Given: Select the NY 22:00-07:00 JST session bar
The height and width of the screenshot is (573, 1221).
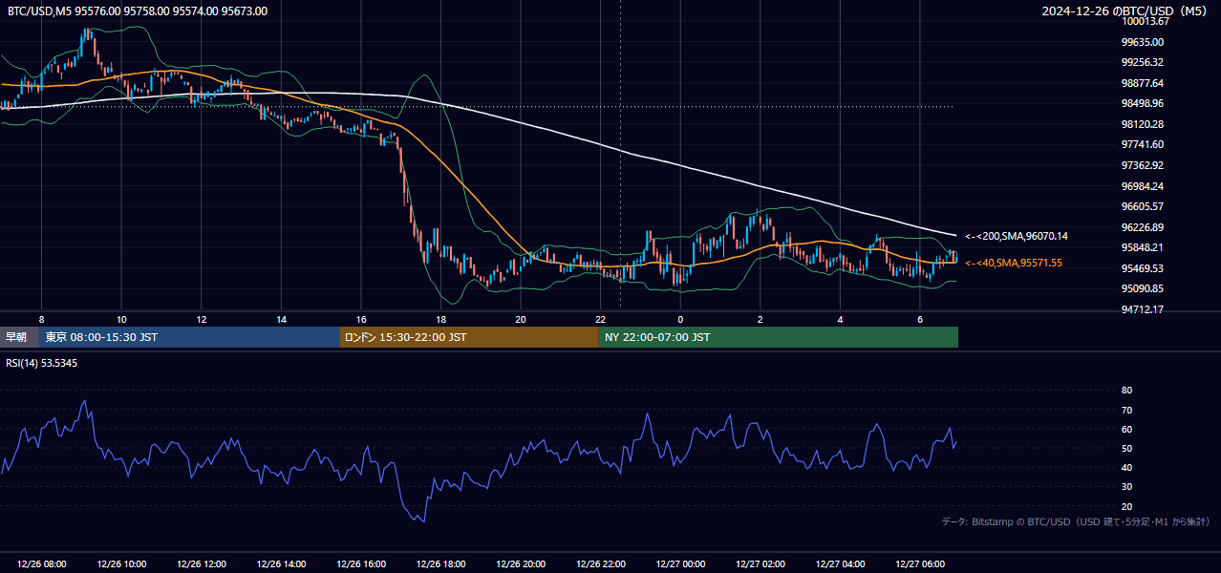Looking at the screenshot, I should (x=779, y=337).
